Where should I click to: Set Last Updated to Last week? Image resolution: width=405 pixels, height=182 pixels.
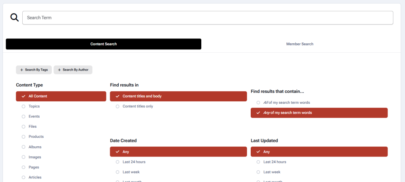coord(272,172)
